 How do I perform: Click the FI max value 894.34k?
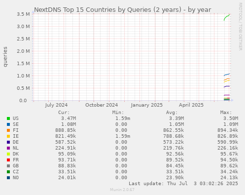228,130
